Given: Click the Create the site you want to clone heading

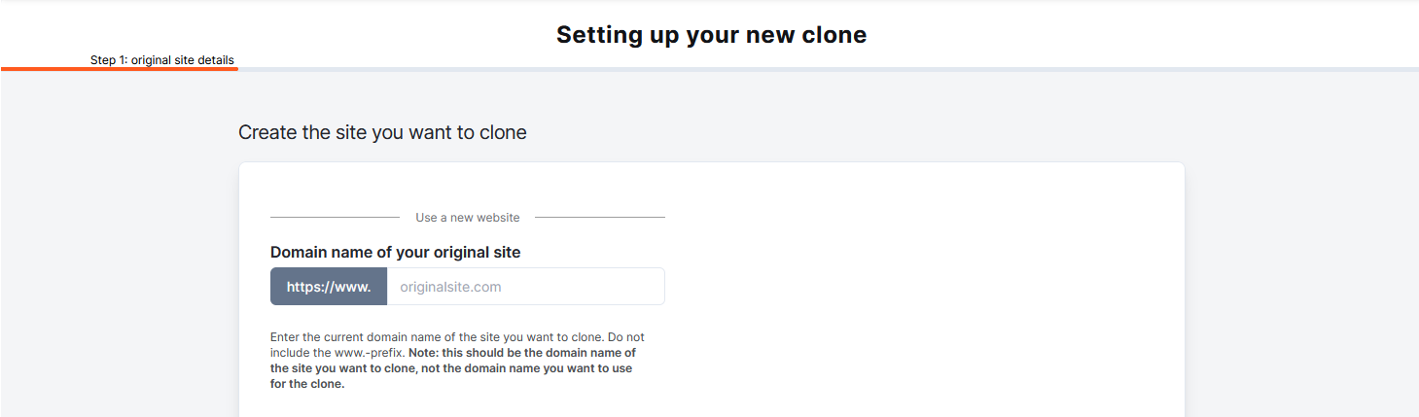Looking at the screenshot, I should point(382,132).
